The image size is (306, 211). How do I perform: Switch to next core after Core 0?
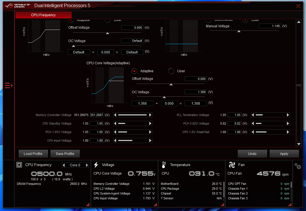pyautogui.click(x=87, y=165)
